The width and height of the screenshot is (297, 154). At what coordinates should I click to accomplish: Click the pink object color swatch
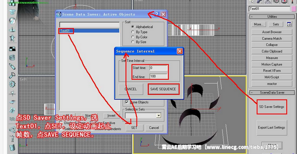click(294, 9)
